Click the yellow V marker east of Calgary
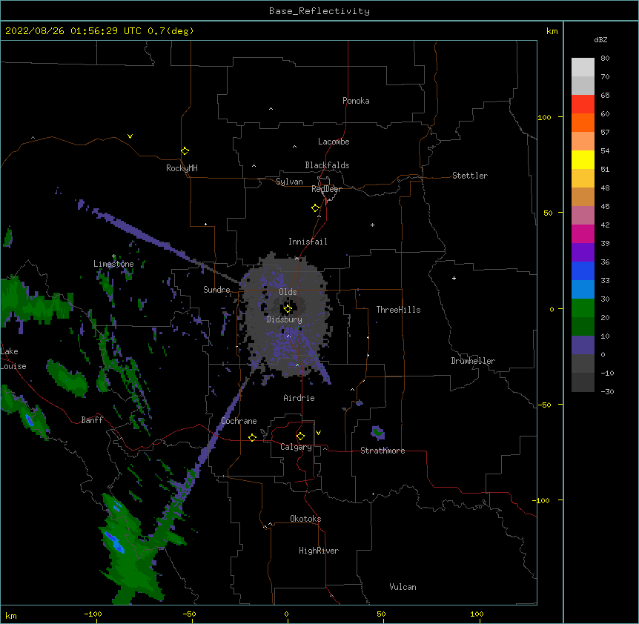This screenshot has width=639, height=624. (318, 433)
